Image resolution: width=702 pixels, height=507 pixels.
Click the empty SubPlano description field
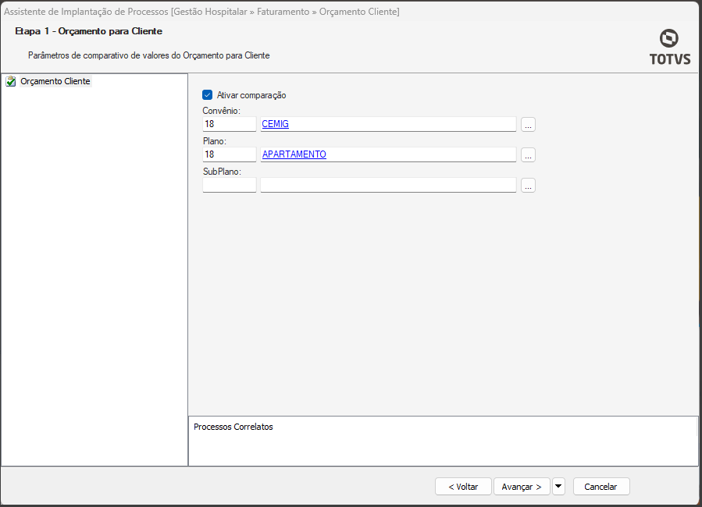click(x=388, y=185)
